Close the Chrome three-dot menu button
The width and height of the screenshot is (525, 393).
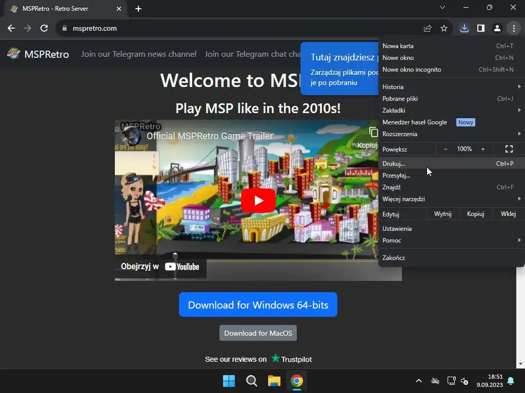tap(514, 29)
